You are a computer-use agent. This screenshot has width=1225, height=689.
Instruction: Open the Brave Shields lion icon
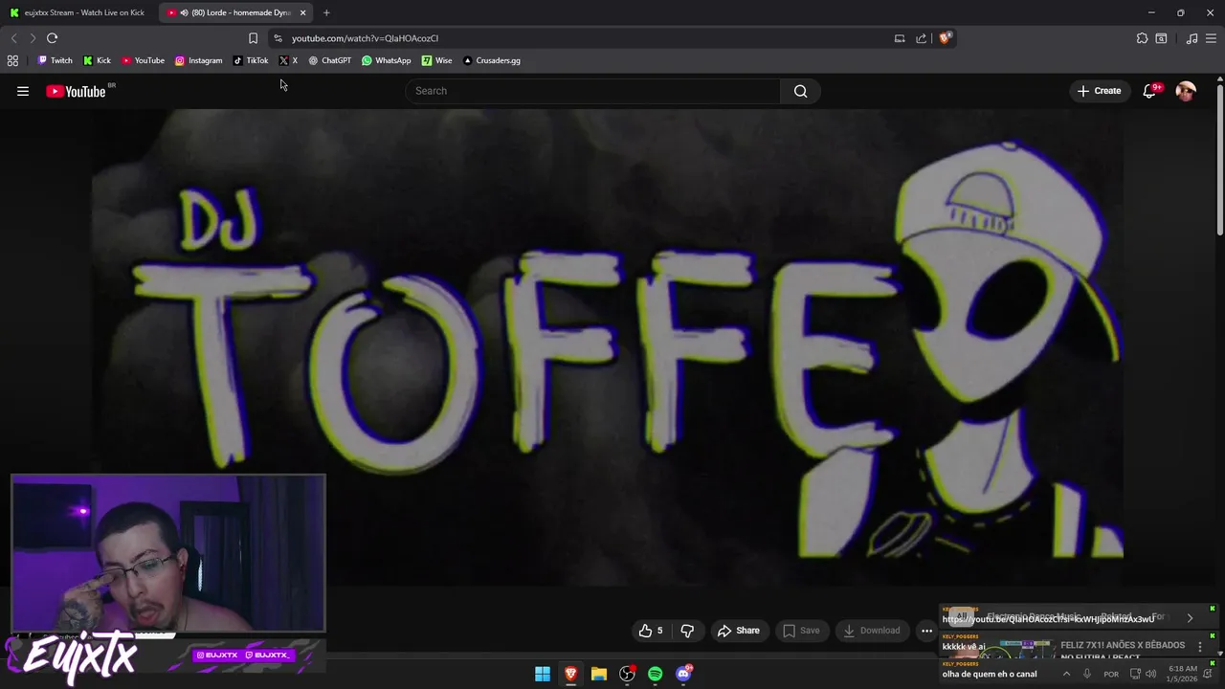(946, 38)
